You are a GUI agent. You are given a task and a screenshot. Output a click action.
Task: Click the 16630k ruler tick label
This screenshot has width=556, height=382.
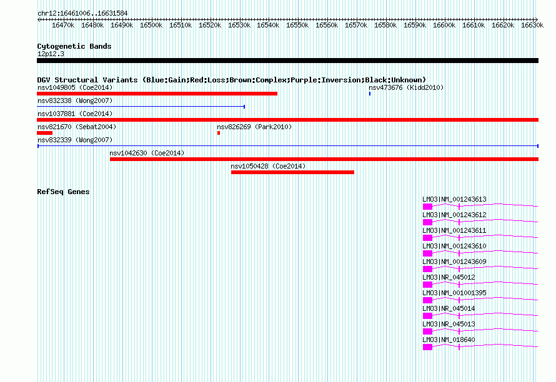pos(532,25)
